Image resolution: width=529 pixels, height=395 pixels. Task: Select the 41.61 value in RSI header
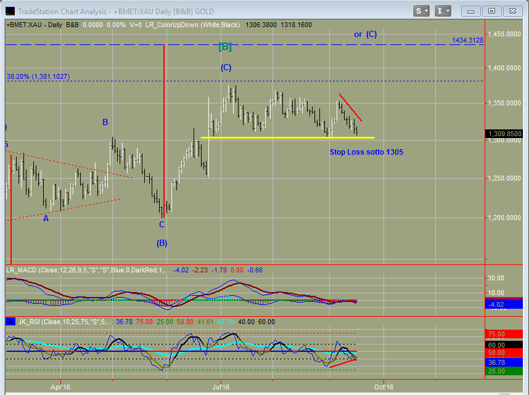coord(205,322)
